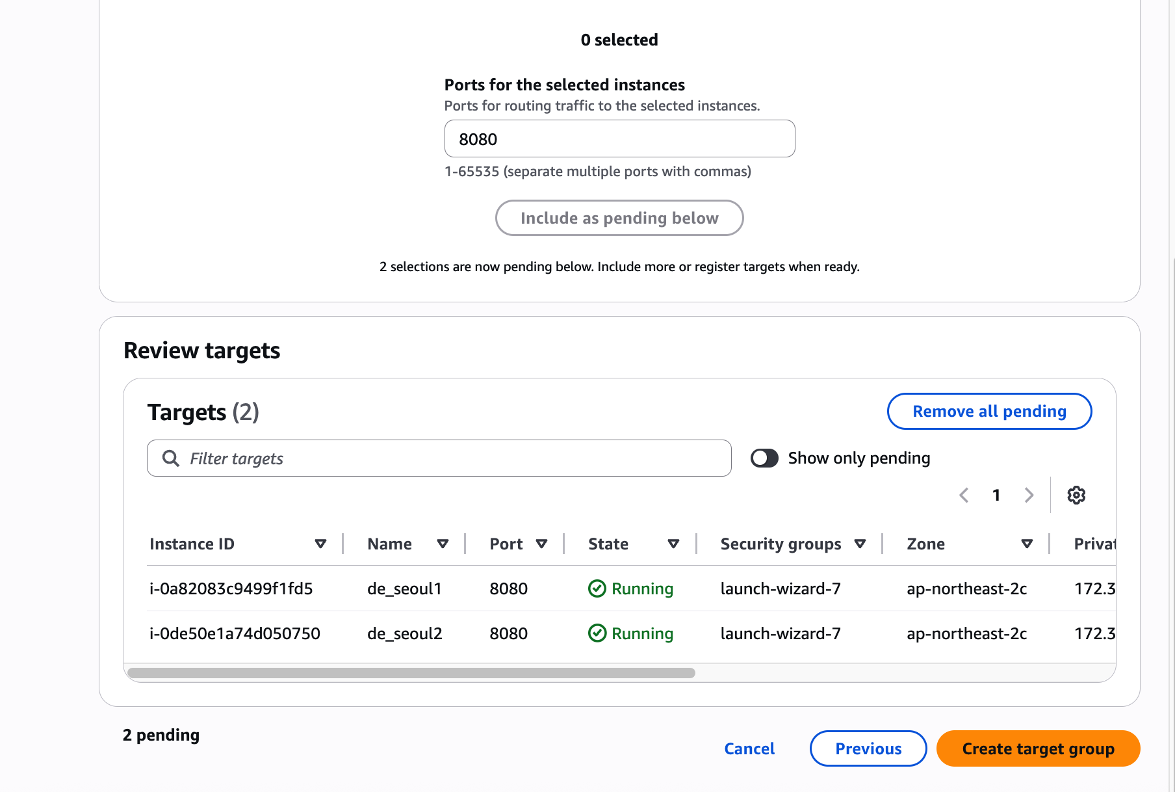The width and height of the screenshot is (1175, 792).
Task: Click the horizontal scrollbar under targets table
Action: tap(411, 673)
